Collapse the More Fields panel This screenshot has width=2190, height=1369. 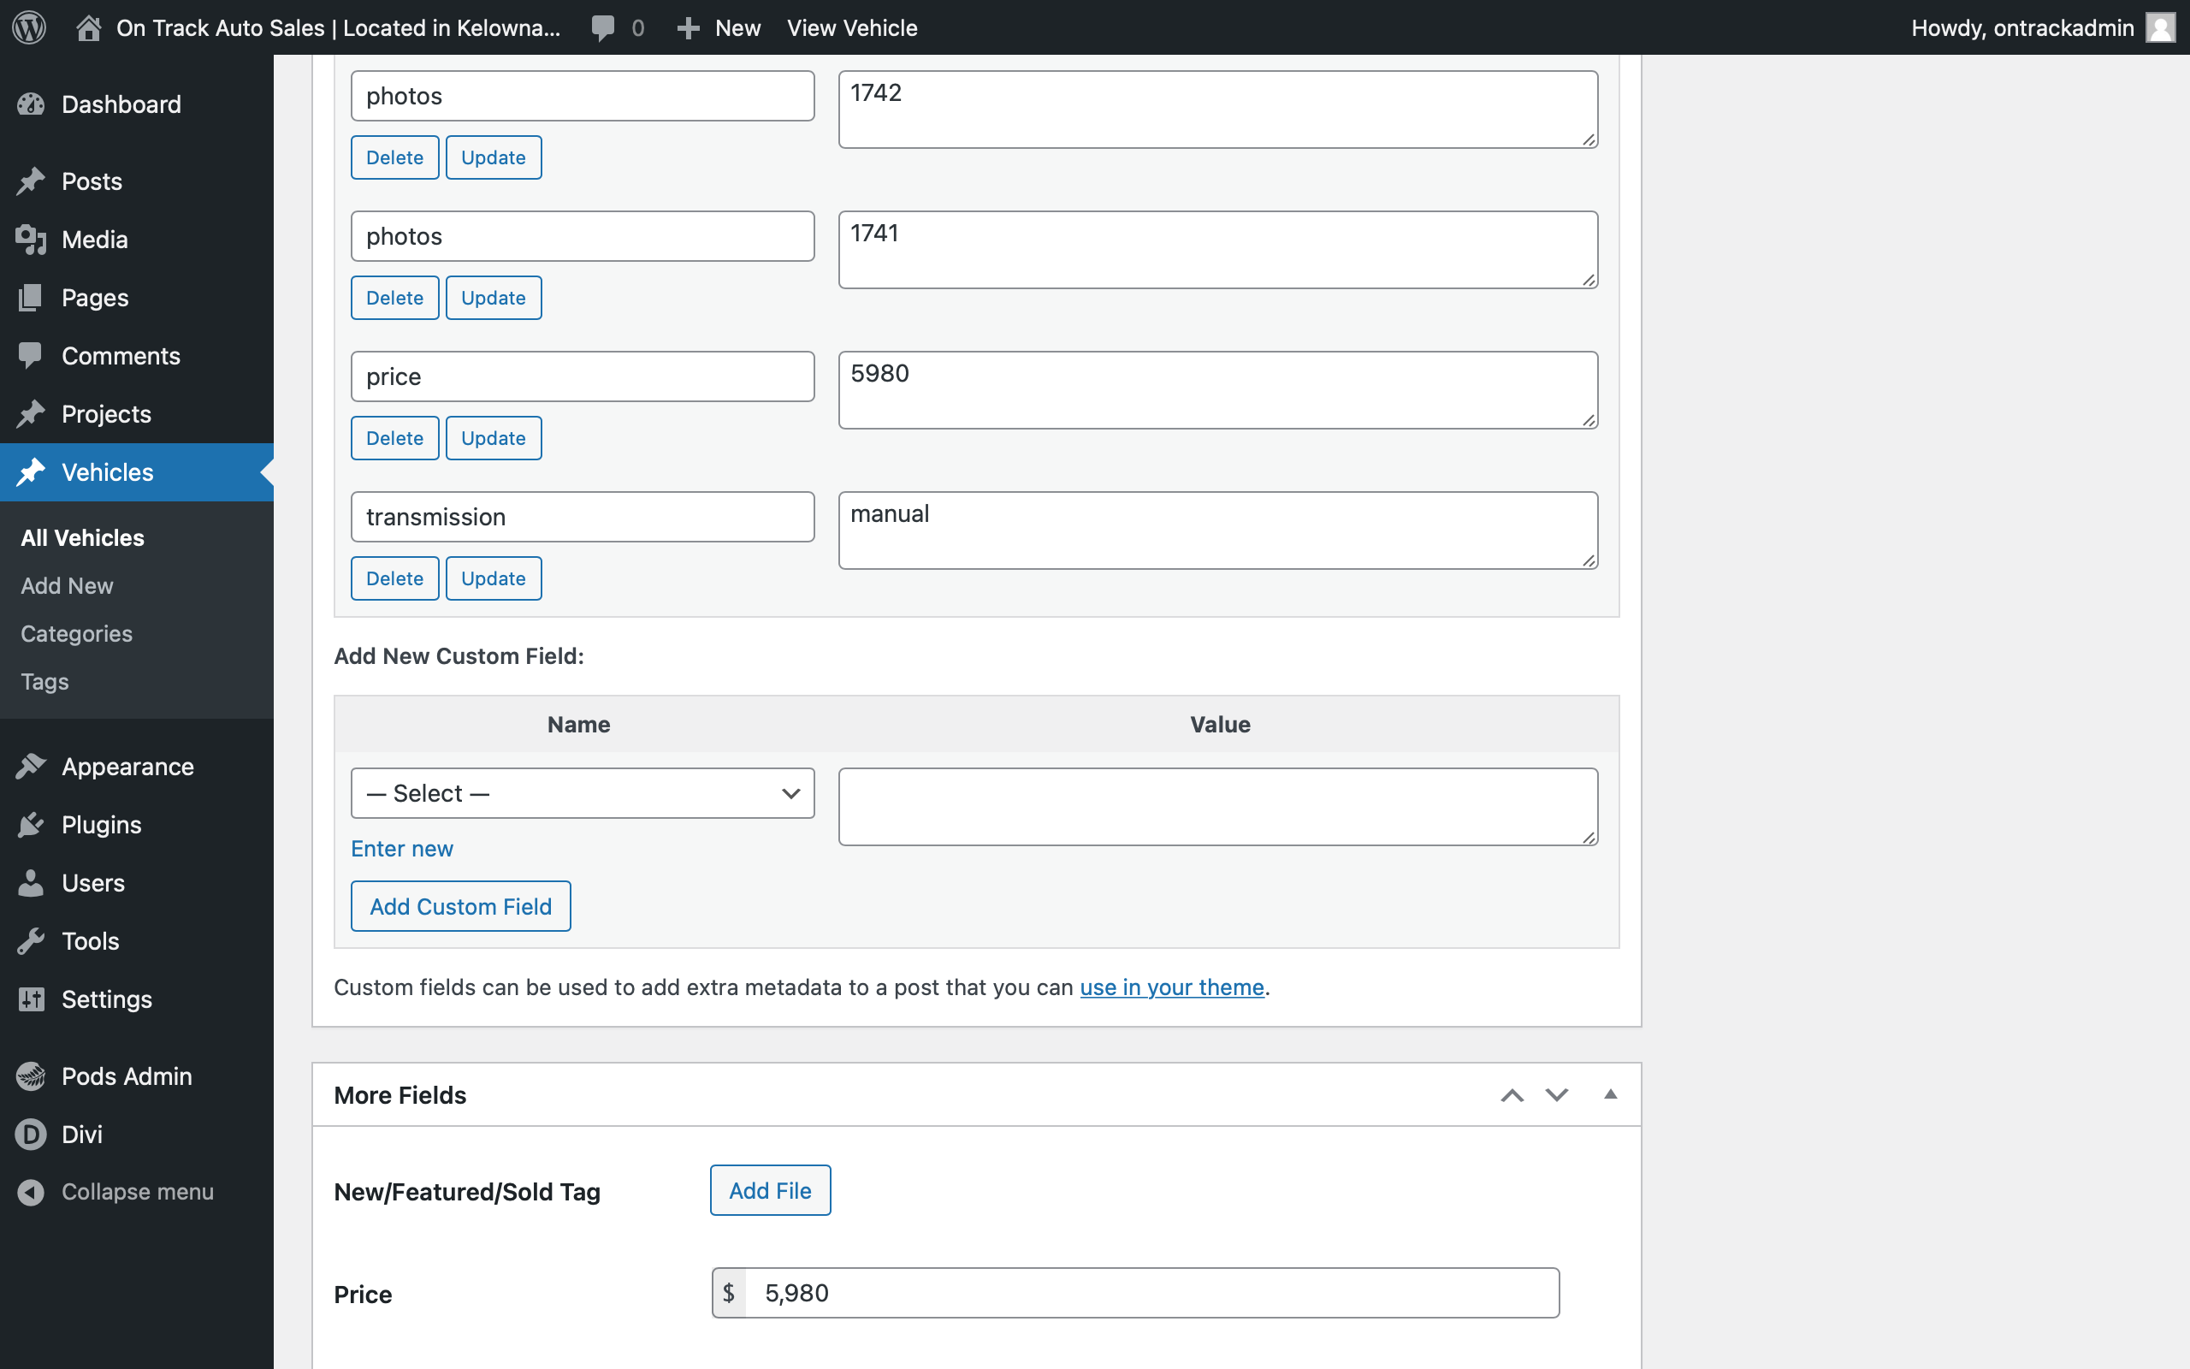1610,1093
